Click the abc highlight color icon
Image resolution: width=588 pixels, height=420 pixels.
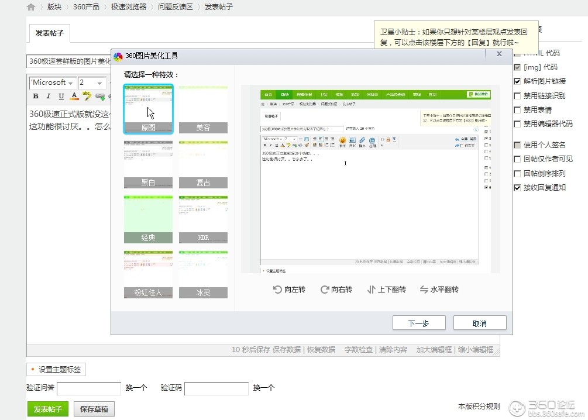point(87,96)
